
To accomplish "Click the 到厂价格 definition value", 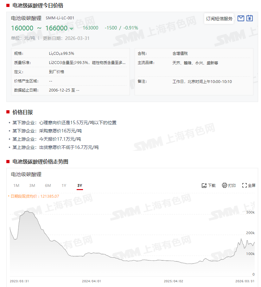I will 56,72.
